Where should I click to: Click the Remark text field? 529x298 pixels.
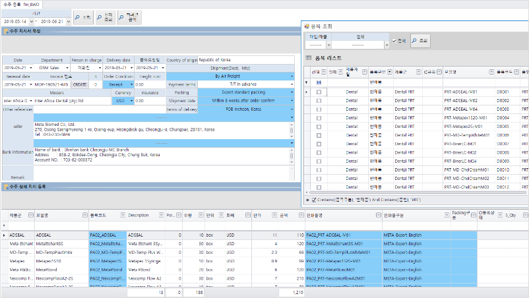(x=161, y=173)
